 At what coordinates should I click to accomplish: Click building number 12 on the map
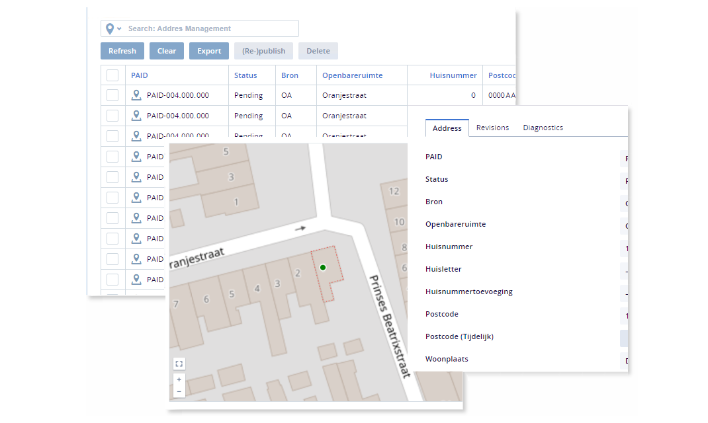pyautogui.click(x=394, y=192)
